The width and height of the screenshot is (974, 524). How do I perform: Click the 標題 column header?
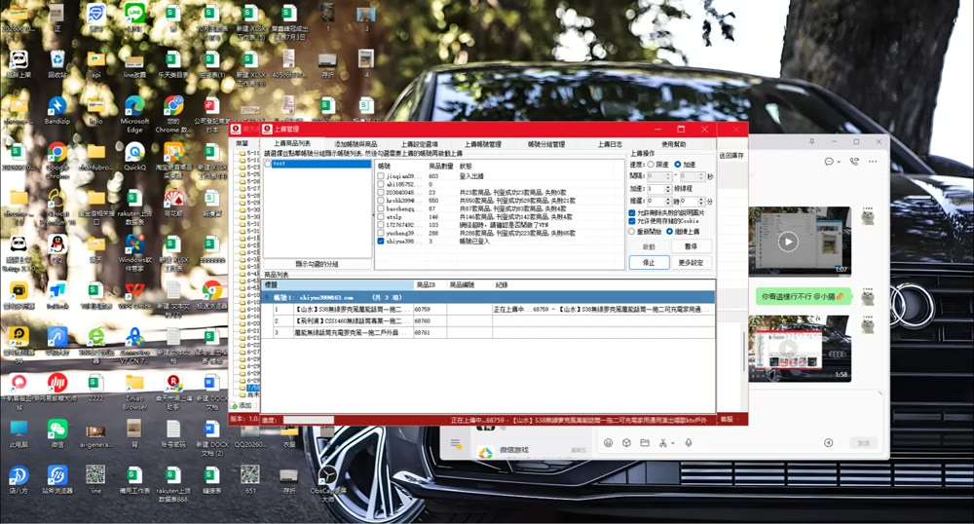pos(338,285)
